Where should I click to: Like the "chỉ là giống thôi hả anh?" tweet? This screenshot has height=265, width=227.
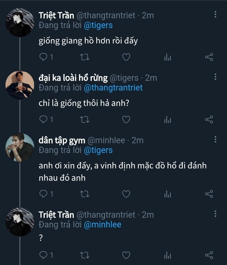click(x=126, y=120)
